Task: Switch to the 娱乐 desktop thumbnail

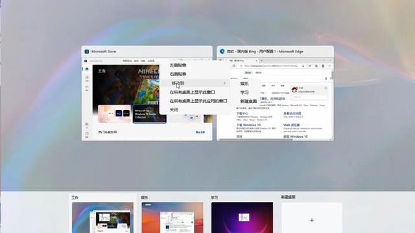Action: click(172, 217)
